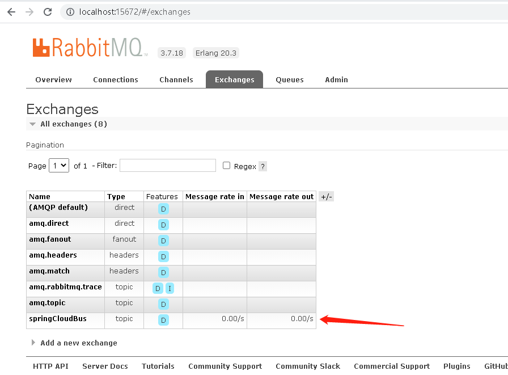Click springCloudBus message rate out 0.00/s
Viewport: 508px width, 375px height.
302,319
